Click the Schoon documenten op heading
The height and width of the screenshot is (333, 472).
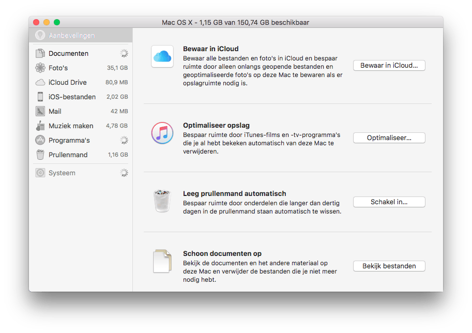coord(222,253)
